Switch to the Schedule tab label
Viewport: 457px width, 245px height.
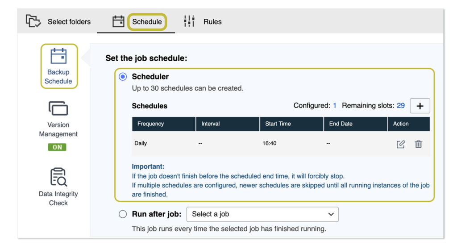[x=147, y=21]
